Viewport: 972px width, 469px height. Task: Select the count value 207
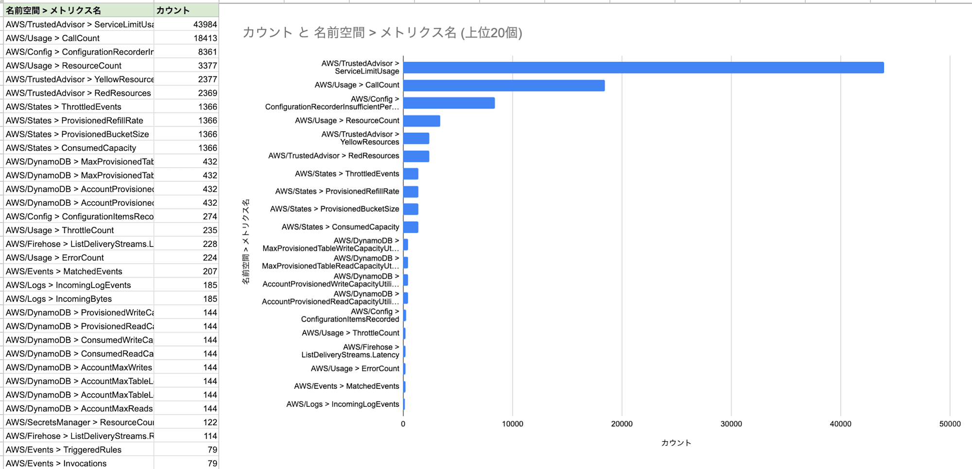186,271
